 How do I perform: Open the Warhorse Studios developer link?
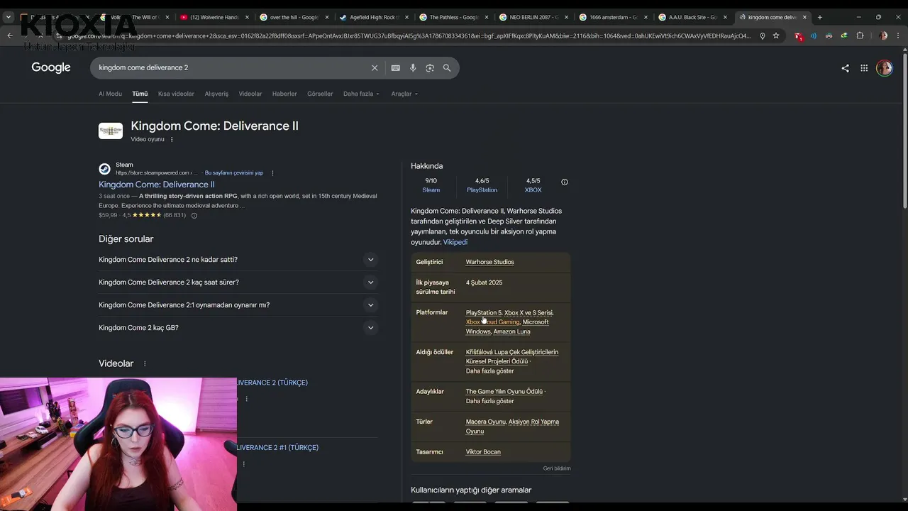pos(489,262)
